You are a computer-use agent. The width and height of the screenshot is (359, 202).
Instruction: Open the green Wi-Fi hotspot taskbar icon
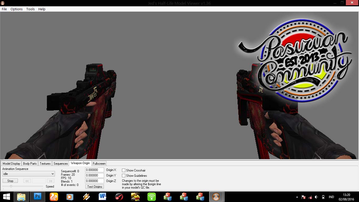coord(152,197)
